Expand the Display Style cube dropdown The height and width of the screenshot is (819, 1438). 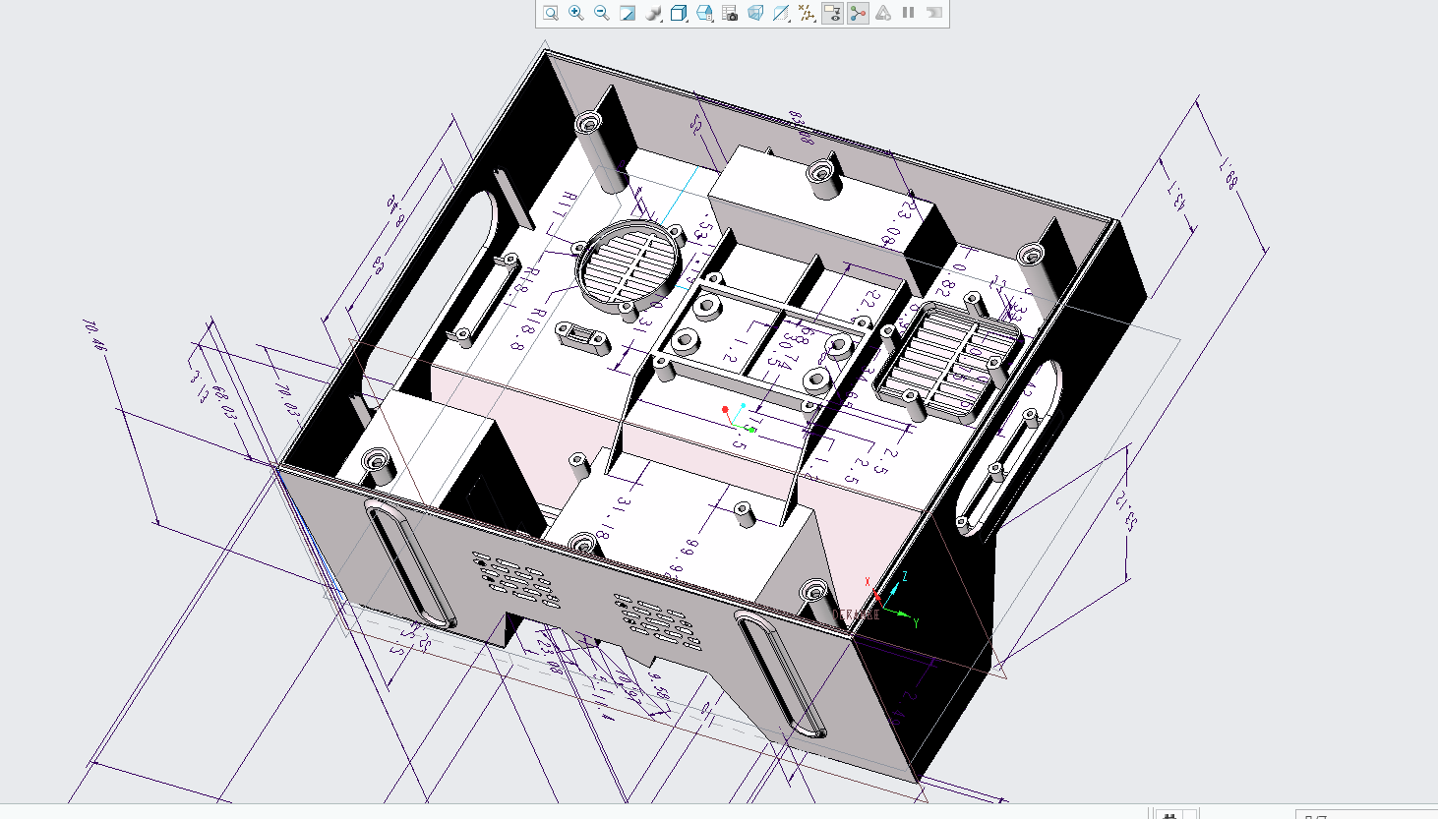(x=679, y=13)
